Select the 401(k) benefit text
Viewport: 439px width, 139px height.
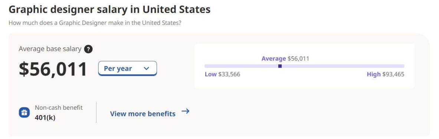pyautogui.click(x=45, y=118)
